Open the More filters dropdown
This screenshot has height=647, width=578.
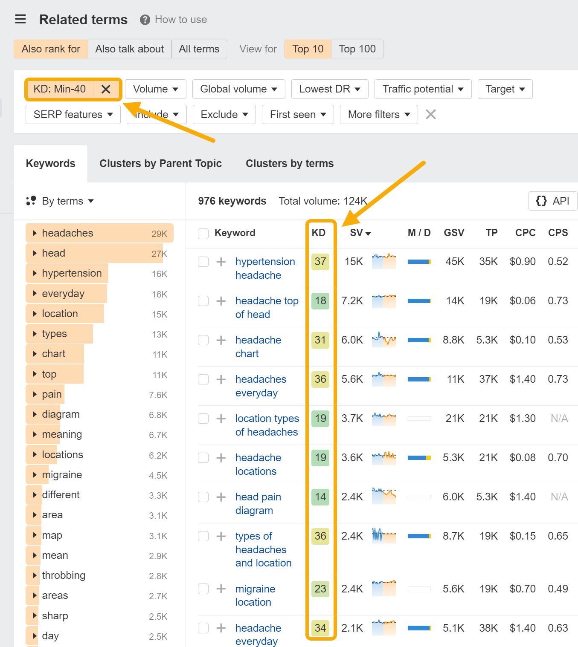coord(378,114)
